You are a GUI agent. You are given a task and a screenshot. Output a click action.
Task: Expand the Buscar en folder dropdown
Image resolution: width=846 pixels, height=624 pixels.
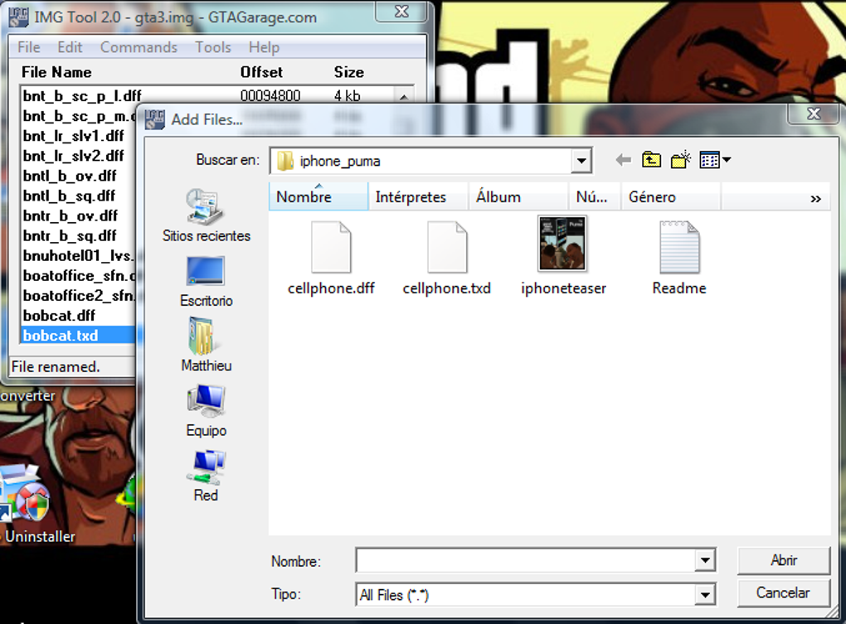[x=581, y=161]
